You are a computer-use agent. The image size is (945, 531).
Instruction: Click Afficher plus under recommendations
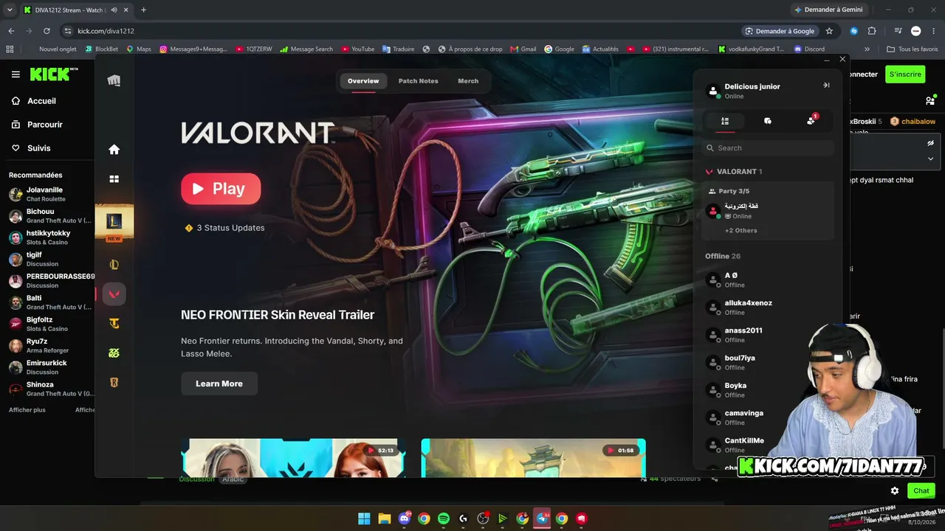(x=27, y=410)
